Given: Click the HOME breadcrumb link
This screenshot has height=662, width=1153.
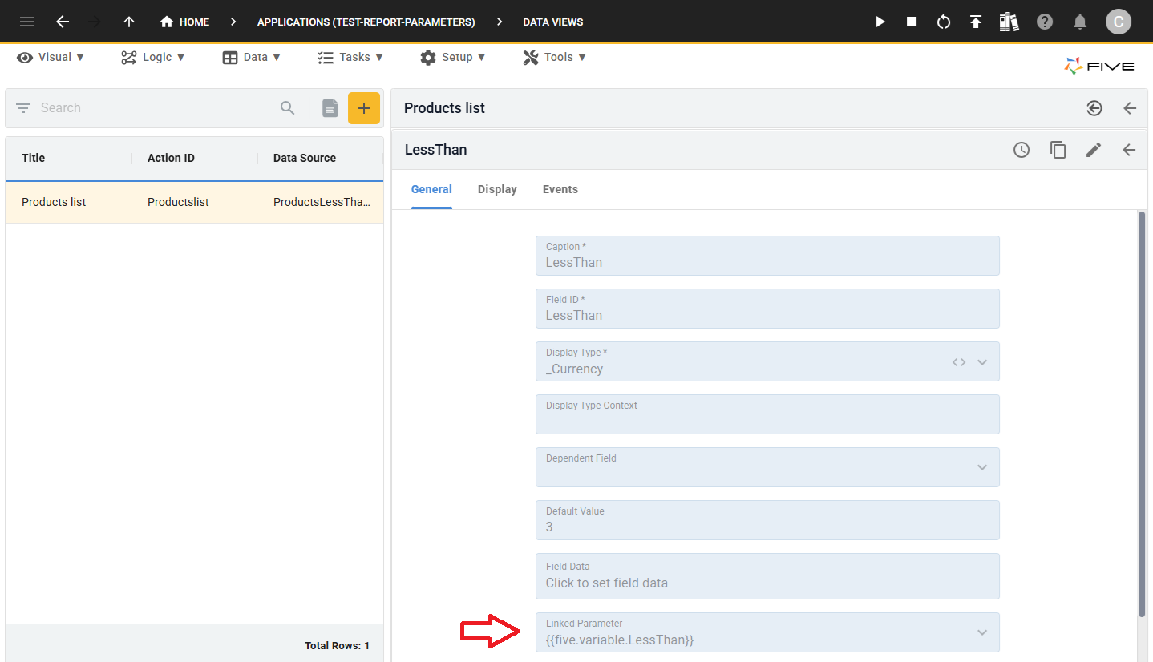Looking at the screenshot, I should pyautogui.click(x=185, y=22).
